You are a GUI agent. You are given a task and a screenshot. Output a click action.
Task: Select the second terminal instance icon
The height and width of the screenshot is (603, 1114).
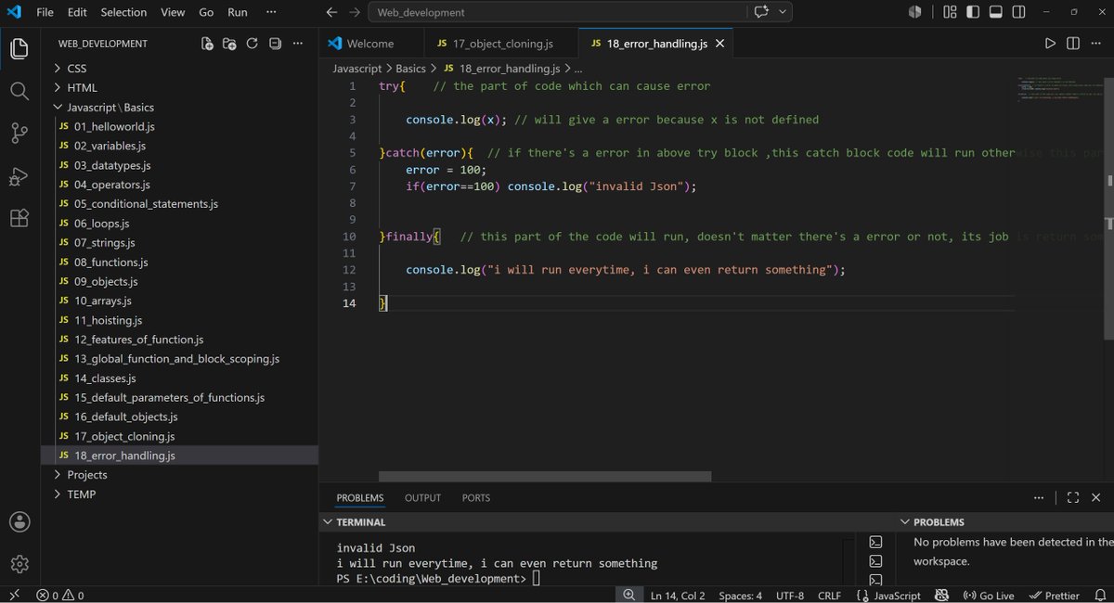click(875, 561)
